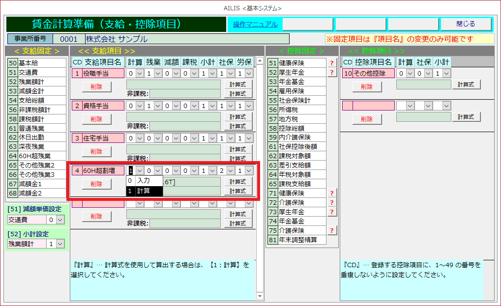The height and width of the screenshot is (306, 501).
Task: Open help for 72 介護保険 deduction
Action: pyautogui.click(x=332, y=202)
